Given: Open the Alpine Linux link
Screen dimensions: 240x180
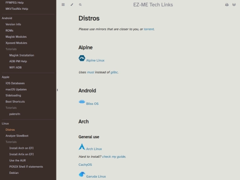Looking at the screenshot, I should coord(95,60).
